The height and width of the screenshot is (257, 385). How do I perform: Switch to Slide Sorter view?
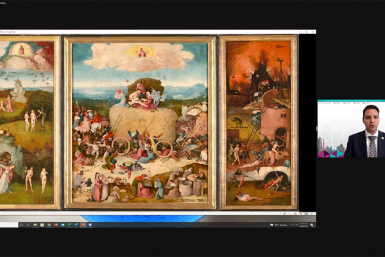tap(301, 213)
